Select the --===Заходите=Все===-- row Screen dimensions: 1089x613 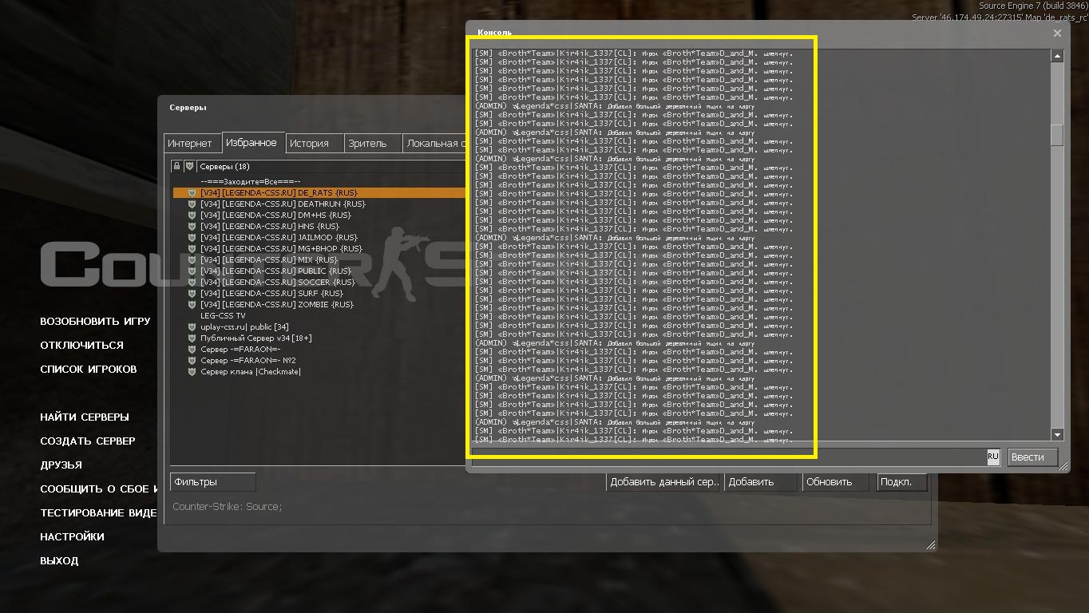click(319, 181)
